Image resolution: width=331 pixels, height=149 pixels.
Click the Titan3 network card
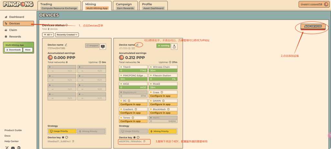[133, 69]
